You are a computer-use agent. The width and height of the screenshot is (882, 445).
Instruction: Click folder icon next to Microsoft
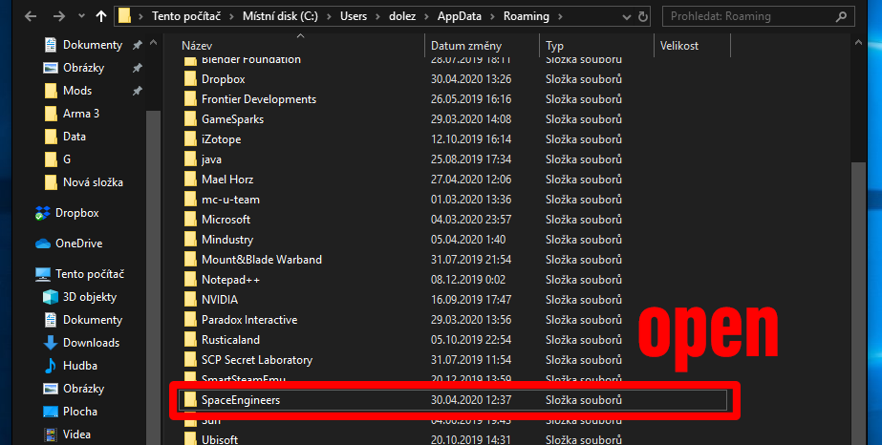191,219
